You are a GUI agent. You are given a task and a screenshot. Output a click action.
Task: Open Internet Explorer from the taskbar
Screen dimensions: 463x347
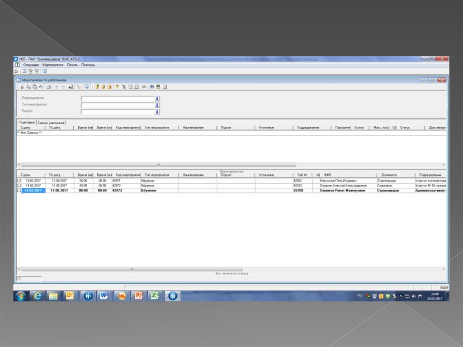point(37,296)
